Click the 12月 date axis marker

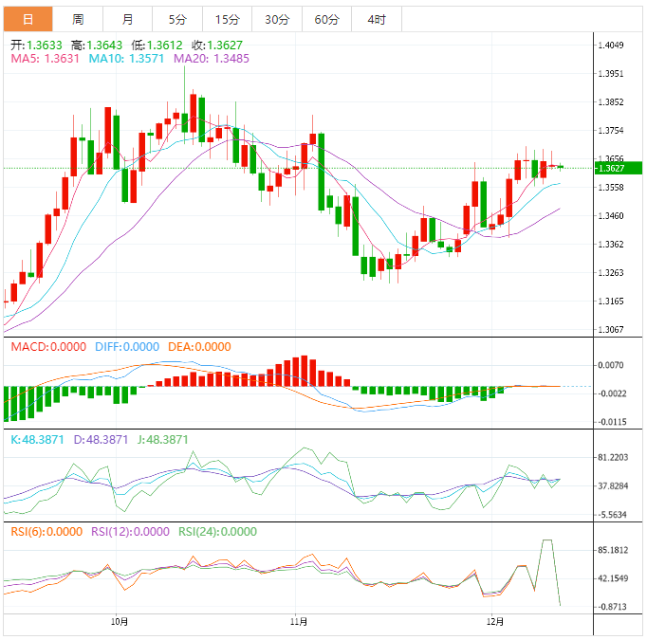(494, 622)
